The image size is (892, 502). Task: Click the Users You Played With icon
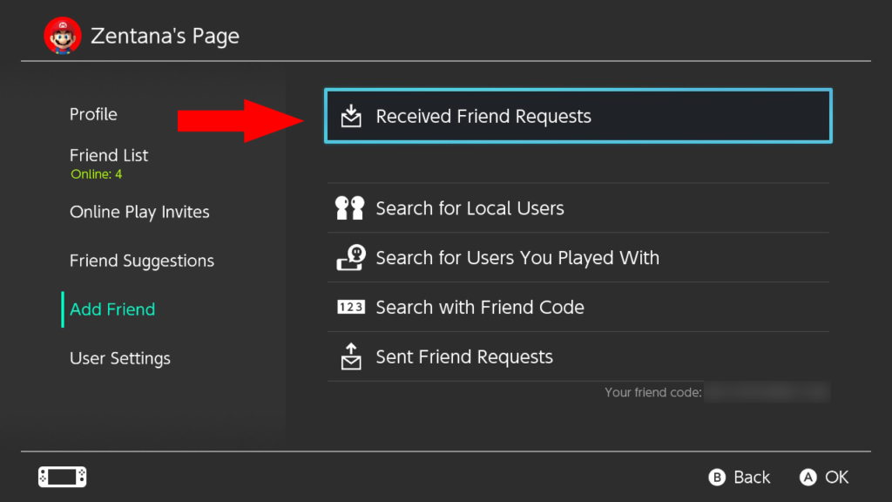351,258
